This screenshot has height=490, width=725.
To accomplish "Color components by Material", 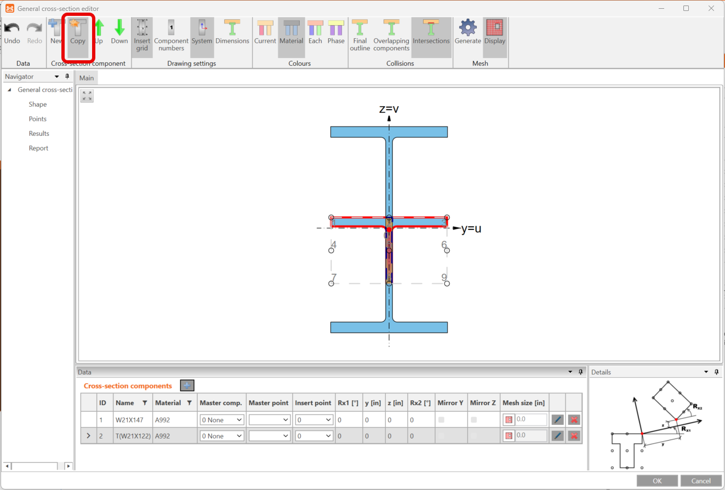I will pos(291,33).
